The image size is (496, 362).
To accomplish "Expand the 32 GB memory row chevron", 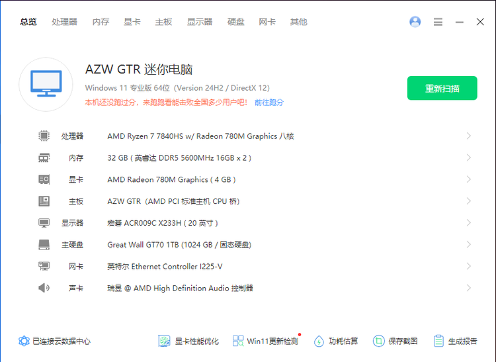I will click(x=468, y=158).
